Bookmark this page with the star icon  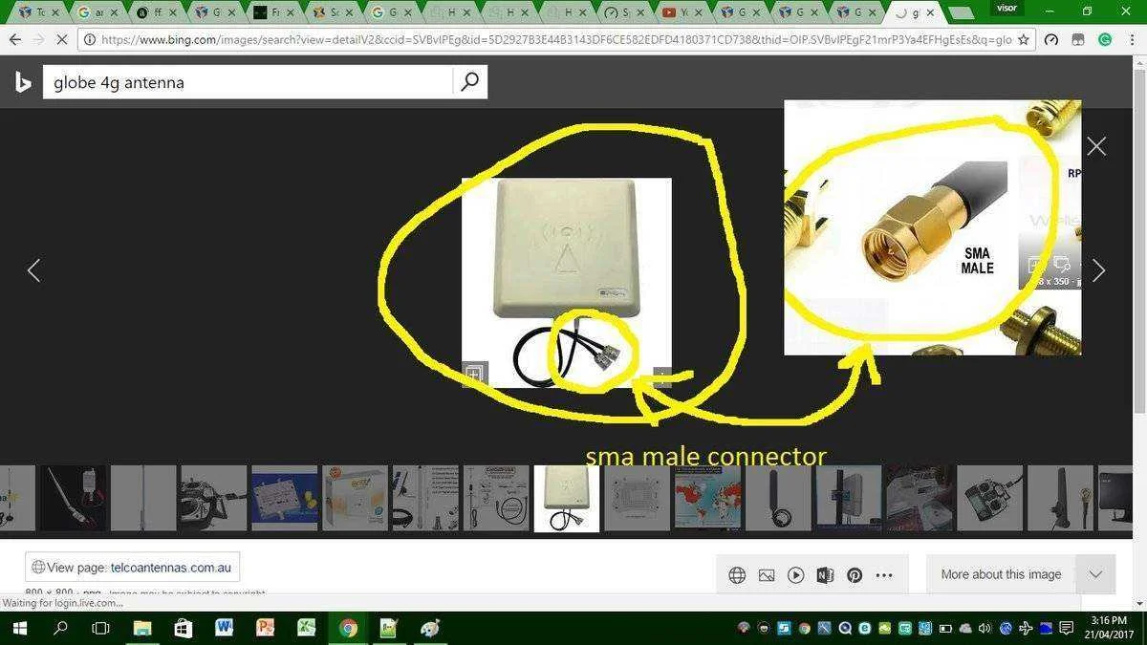click(1024, 40)
